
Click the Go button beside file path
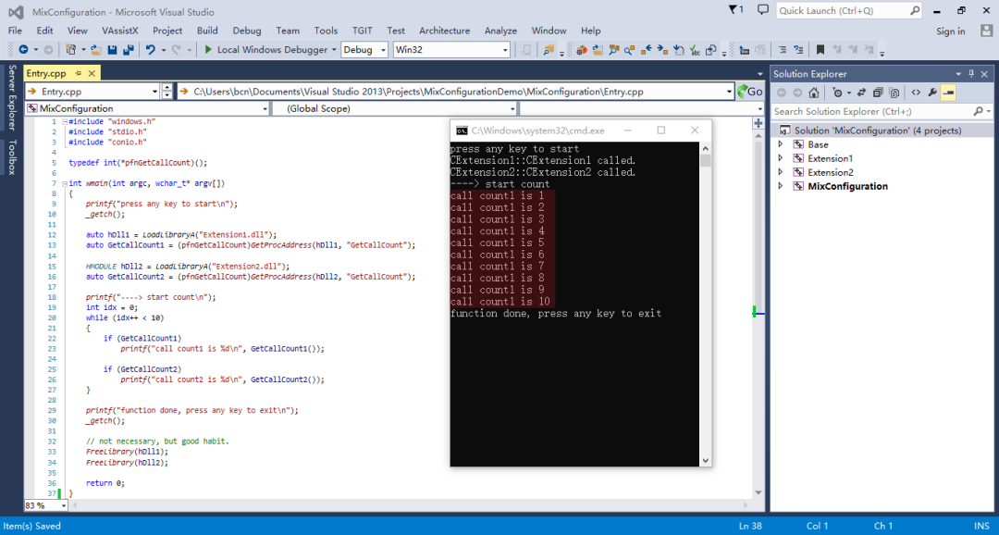click(750, 92)
